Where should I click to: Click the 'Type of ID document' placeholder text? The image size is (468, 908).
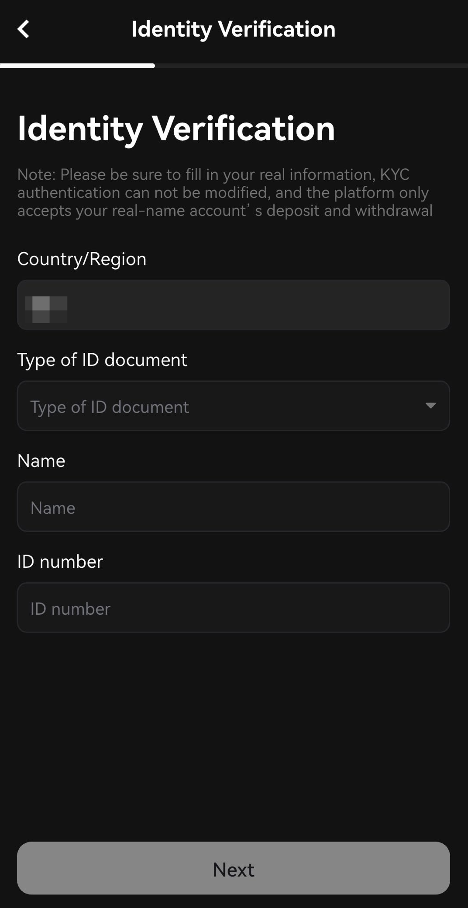point(110,407)
